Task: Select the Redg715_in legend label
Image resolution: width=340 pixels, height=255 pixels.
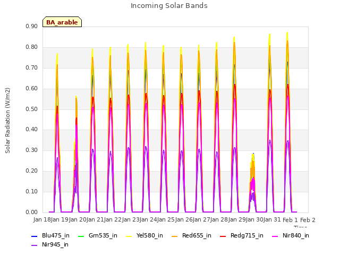Action: [x=247, y=236]
